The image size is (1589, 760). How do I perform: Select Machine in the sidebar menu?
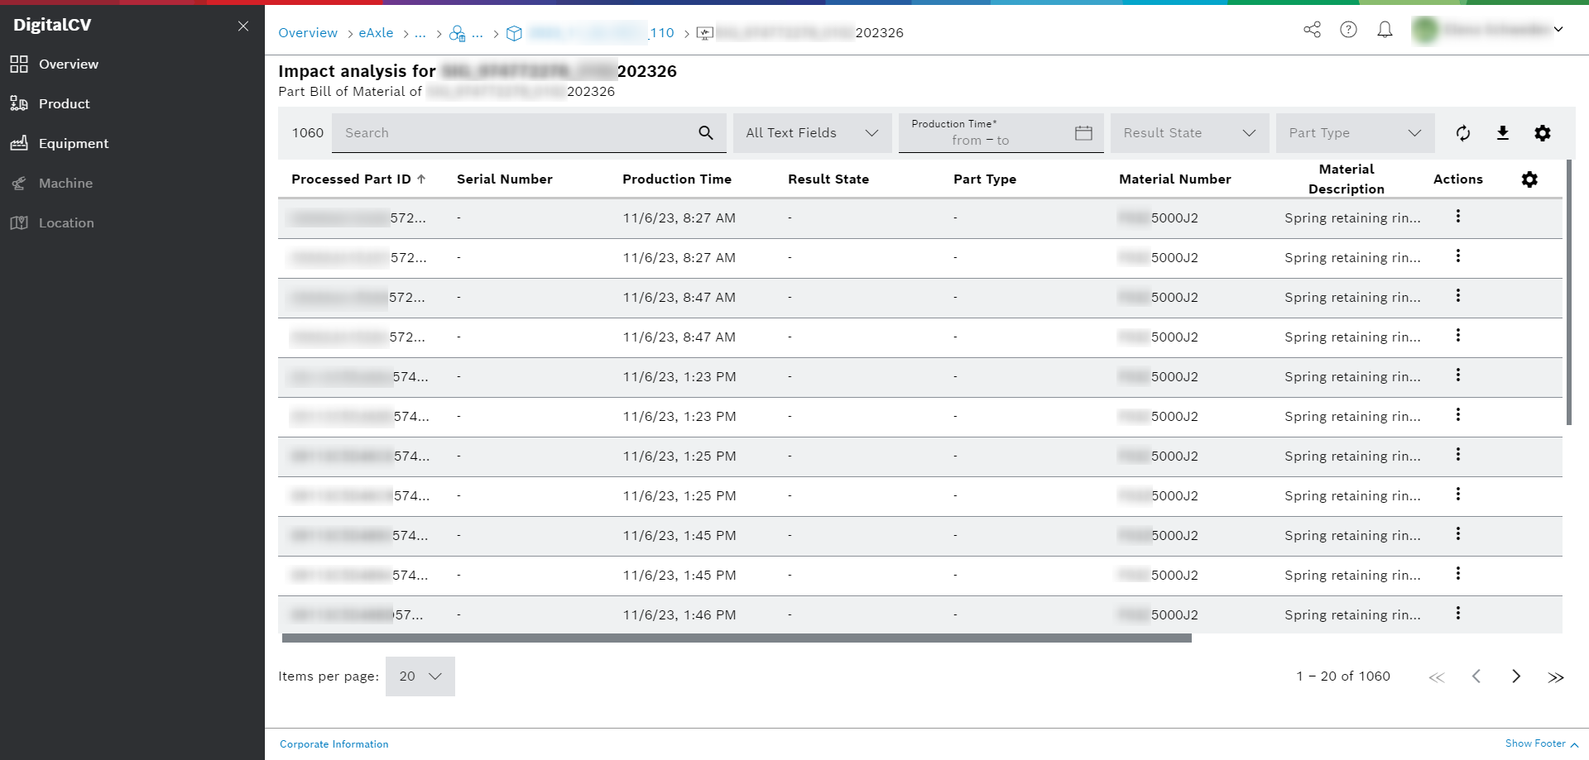65,183
